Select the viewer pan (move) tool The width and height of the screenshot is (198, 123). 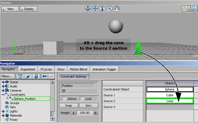point(95,9)
